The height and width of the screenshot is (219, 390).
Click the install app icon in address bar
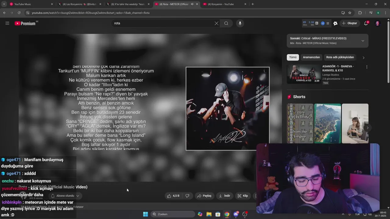tap(343, 13)
